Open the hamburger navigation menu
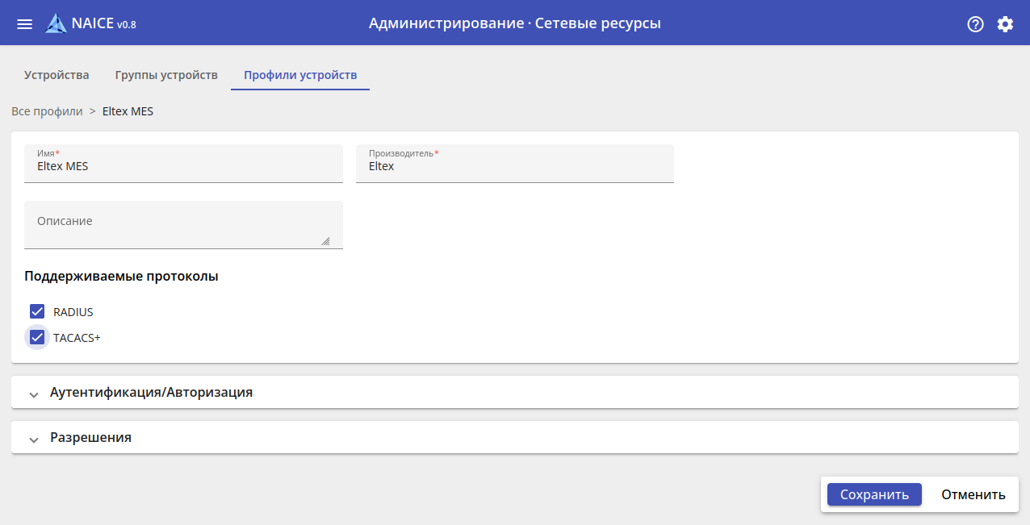 25,24
